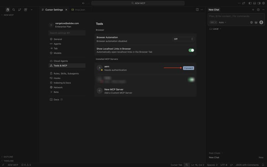Open the New Chat past chat entry
The width and height of the screenshot is (267, 167).
[x=236, y=157]
